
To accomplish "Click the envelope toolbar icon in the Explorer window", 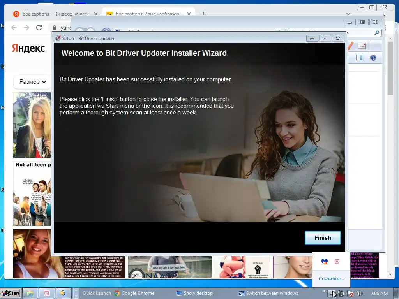I will [x=362, y=46].
